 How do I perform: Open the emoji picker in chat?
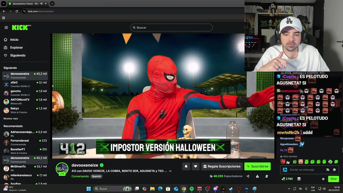334,170
